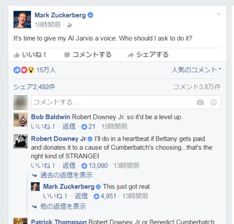The width and height of the screenshot is (234, 224).
Task: Click the globe public-audience icon
Action: pos(69,25)
